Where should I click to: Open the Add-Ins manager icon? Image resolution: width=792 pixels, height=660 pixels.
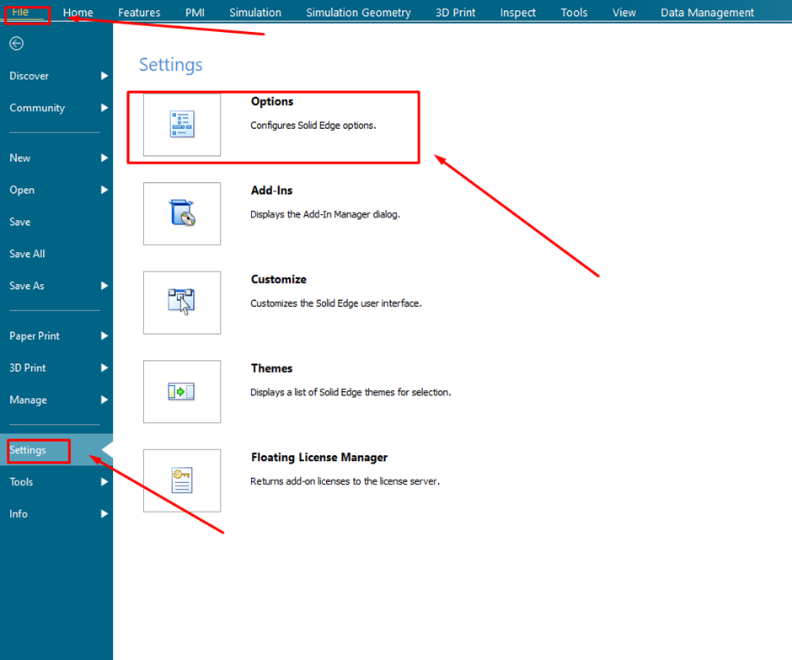182,213
